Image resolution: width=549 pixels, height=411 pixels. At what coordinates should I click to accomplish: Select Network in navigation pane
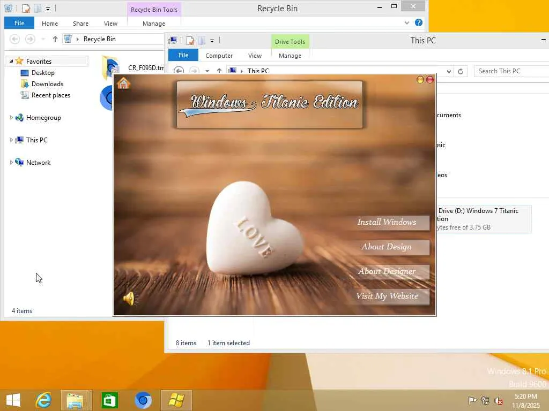point(38,163)
